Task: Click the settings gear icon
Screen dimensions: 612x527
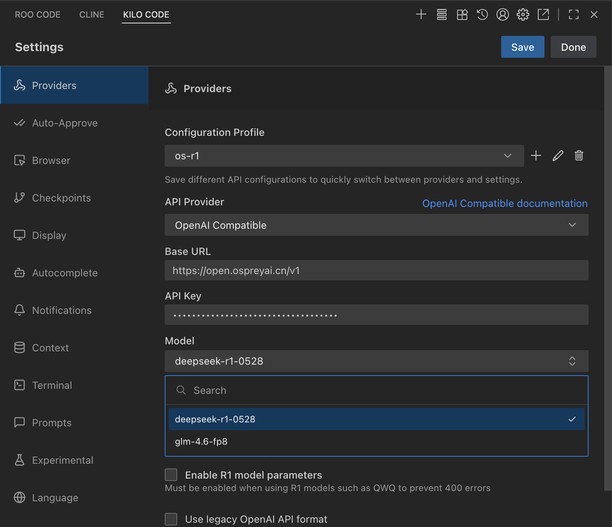Action: pos(523,14)
